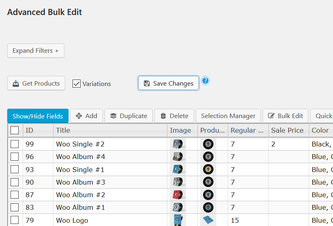Open the Show/Hide Fields panel
Screen dimensions: 333x226
pyautogui.click(x=38, y=116)
